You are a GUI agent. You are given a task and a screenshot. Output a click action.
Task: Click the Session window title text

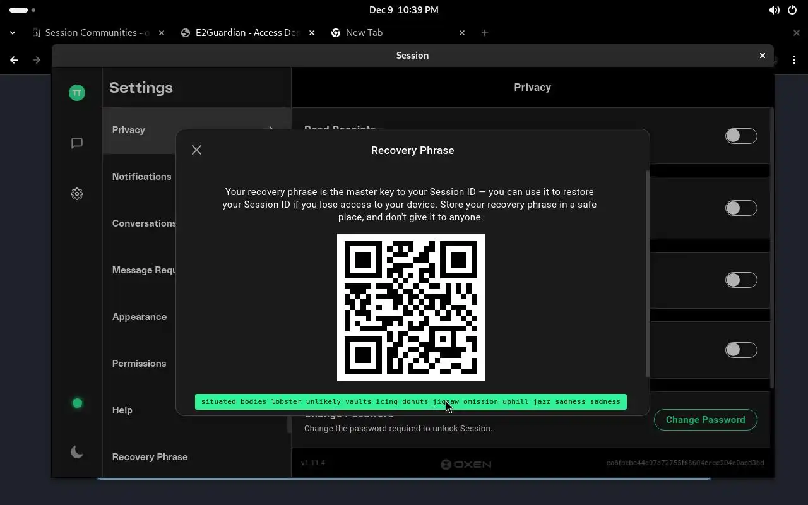pos(413,56)
